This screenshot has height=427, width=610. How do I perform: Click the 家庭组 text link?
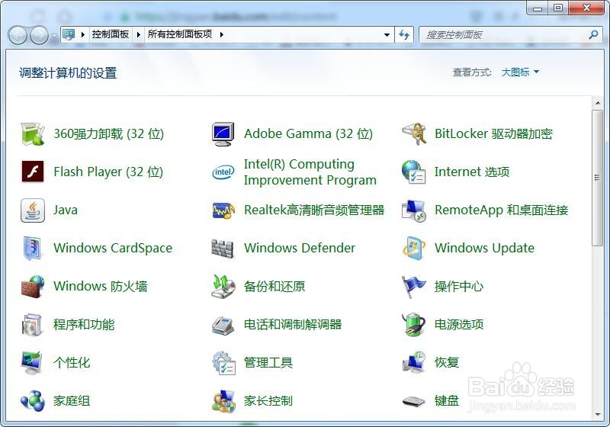pos(72,400)
